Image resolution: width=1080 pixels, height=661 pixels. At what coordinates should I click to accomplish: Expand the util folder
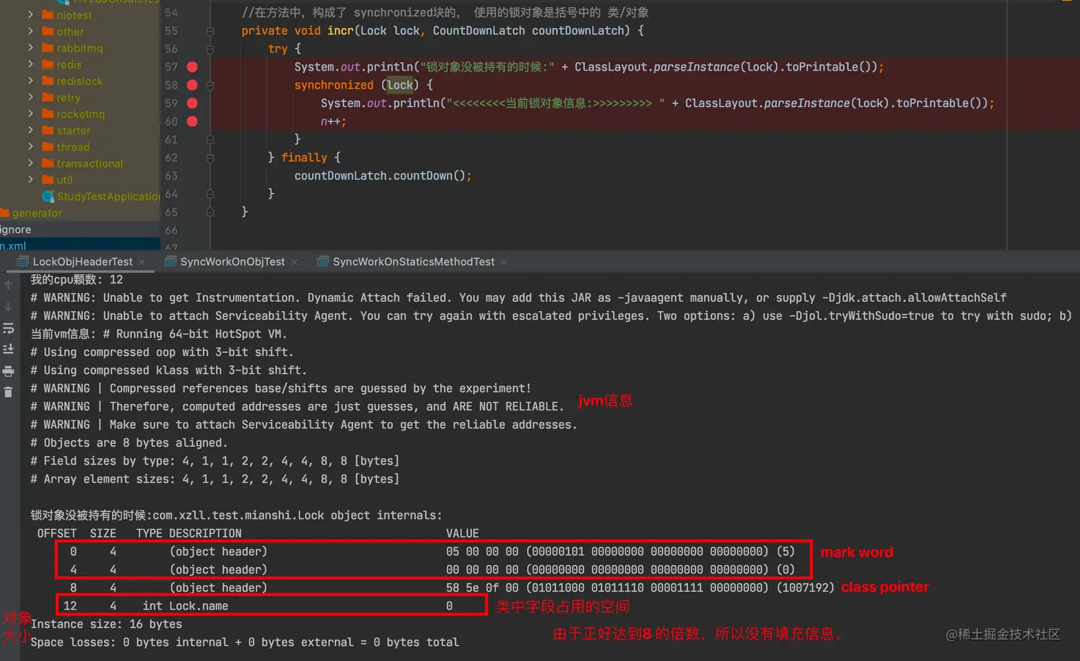tap(30, 179)
